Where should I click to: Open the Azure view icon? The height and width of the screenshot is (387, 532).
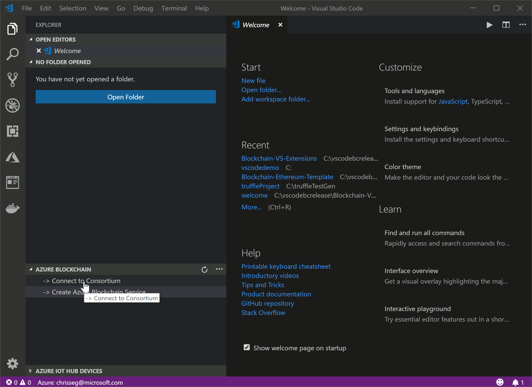point(12,157)
